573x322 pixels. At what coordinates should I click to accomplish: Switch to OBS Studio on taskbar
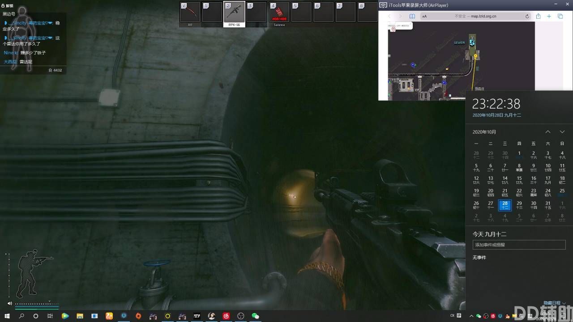(x=241, y=316)
